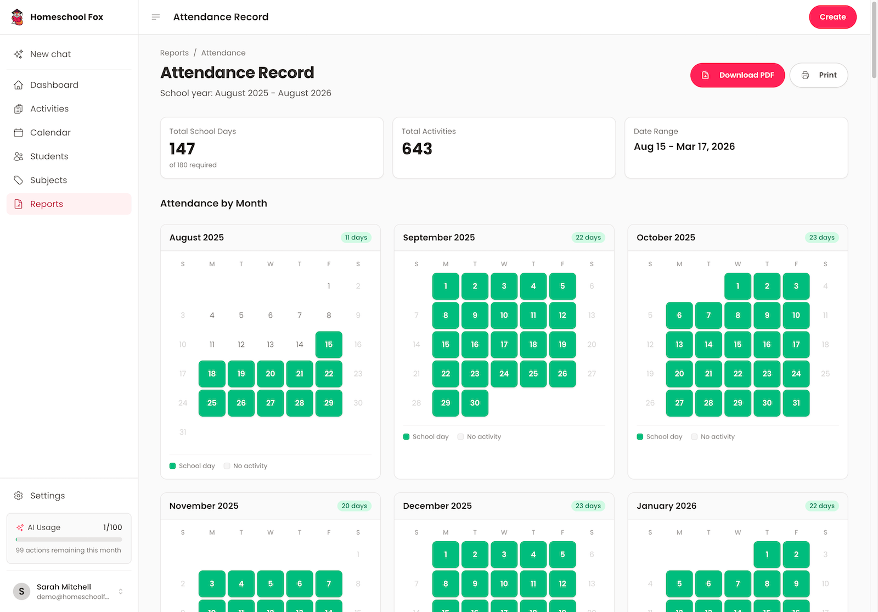
Task: Click '99 actions remaining this month' text
Action: pos(69,551)
